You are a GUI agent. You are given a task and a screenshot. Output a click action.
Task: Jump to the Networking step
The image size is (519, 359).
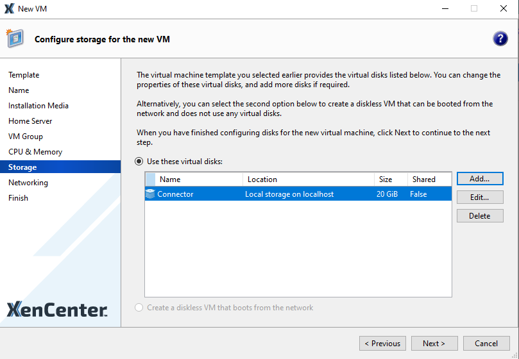(28, 183)
